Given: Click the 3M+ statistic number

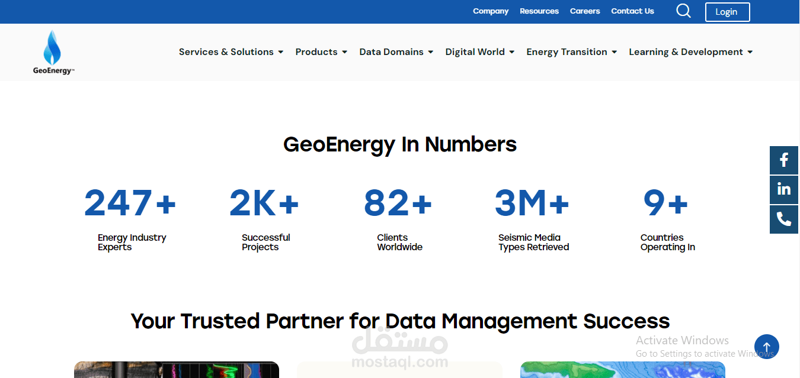Looking at the screenshot, I should (x=532, y=203).
